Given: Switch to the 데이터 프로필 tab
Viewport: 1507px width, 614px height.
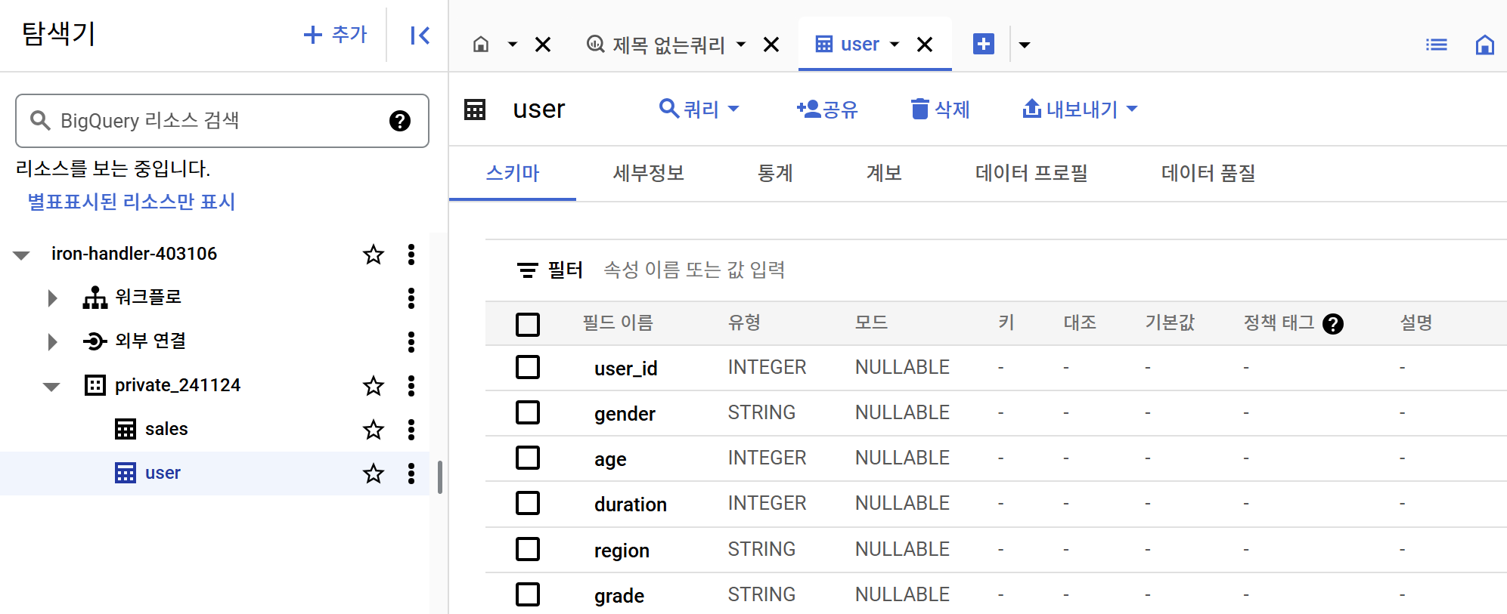Looking at the screenshot, I should click(1031, 174).
